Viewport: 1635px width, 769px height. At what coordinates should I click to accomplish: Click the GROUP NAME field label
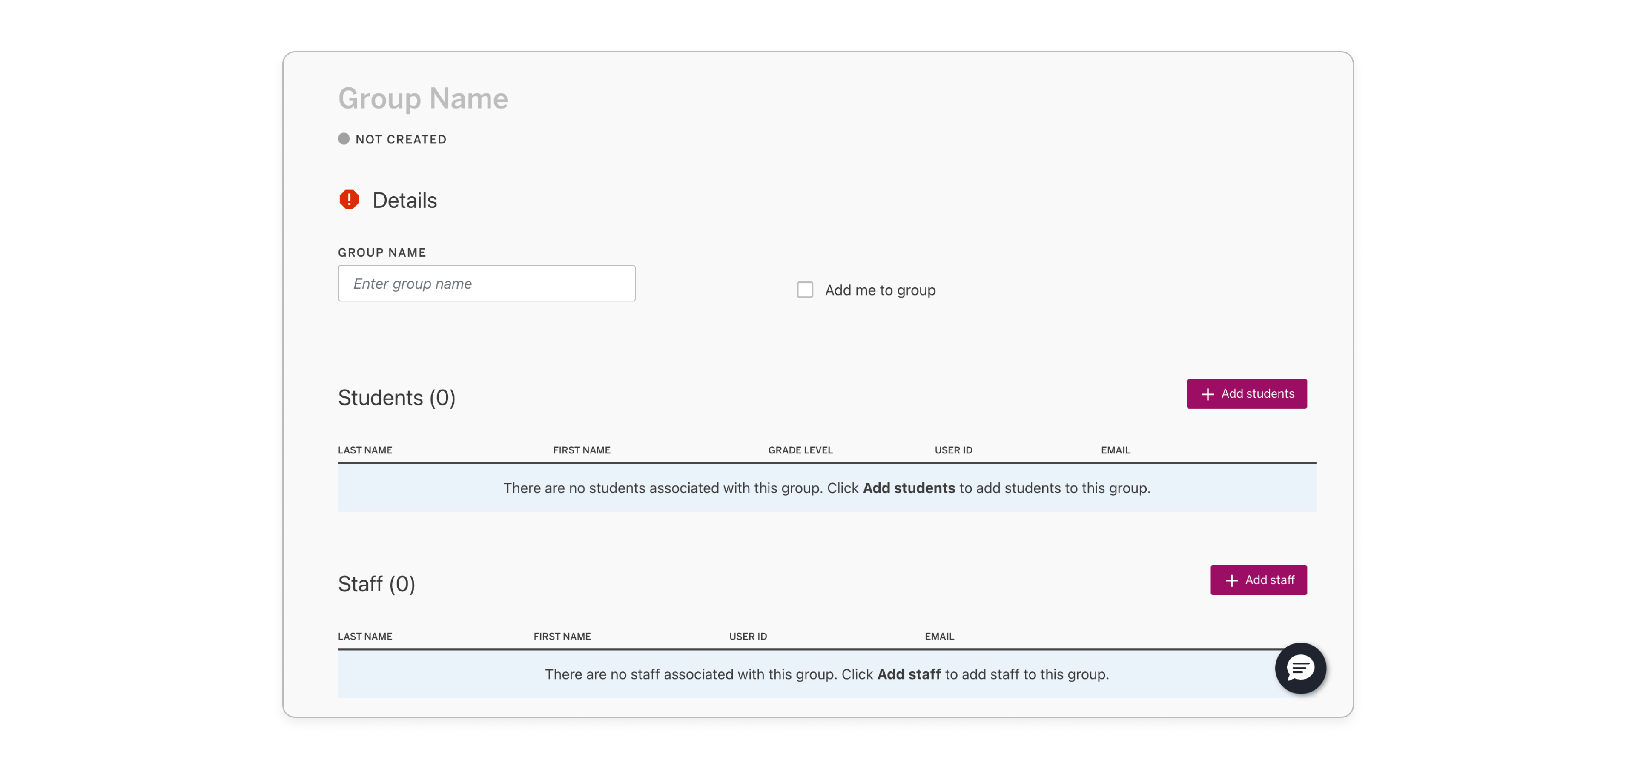tap(381, 253)
